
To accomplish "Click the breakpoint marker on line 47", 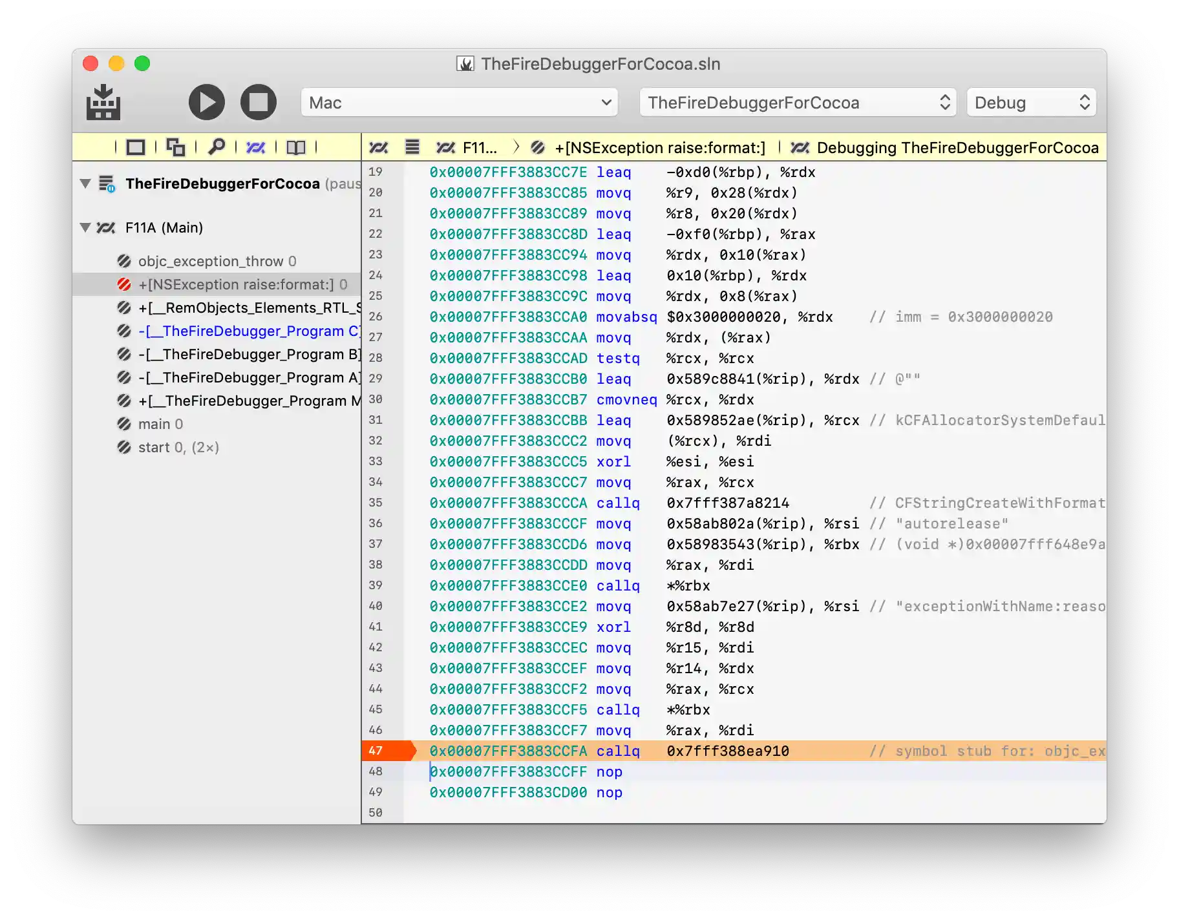I will tap(388, 751).
